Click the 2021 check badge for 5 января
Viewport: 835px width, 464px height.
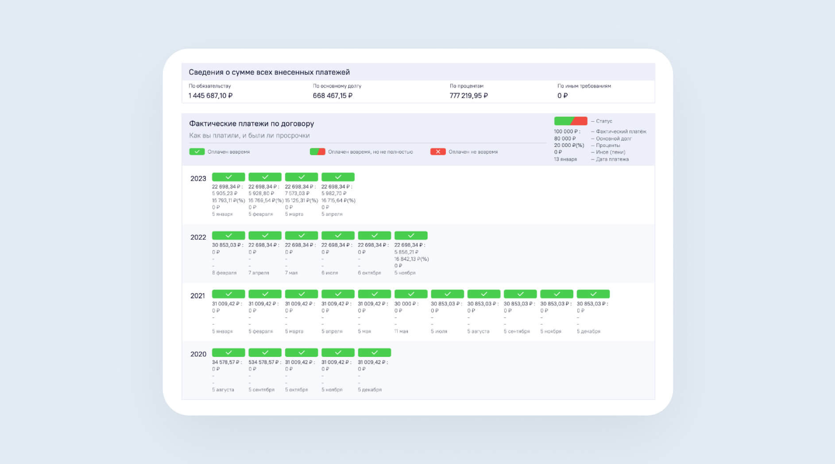coord(228,294)
